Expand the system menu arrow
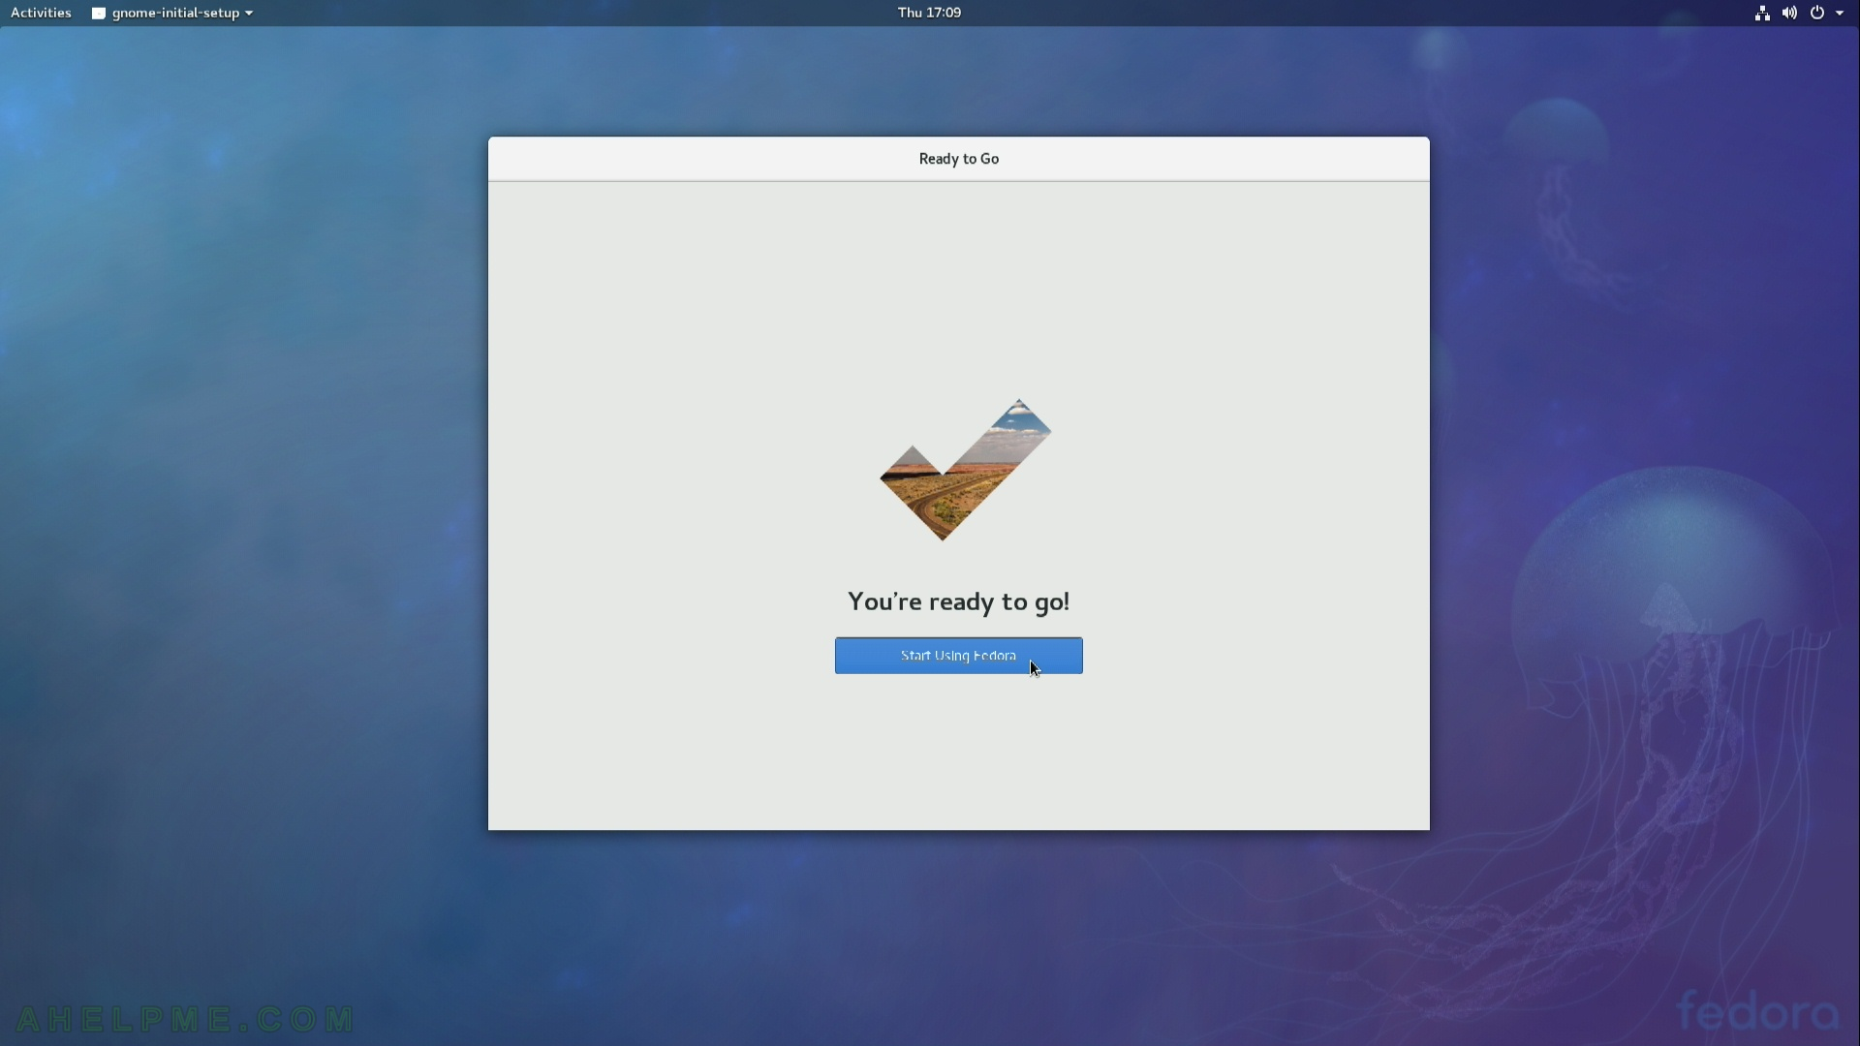The width and height of the screenshot is (1860, 1046). 1840,13
